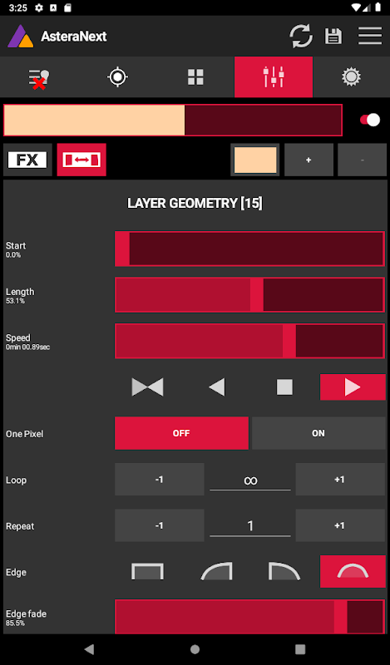Choose the arc both-sides edge shape
The height and width of the screenshot is (665, 390).
[353, 571]
